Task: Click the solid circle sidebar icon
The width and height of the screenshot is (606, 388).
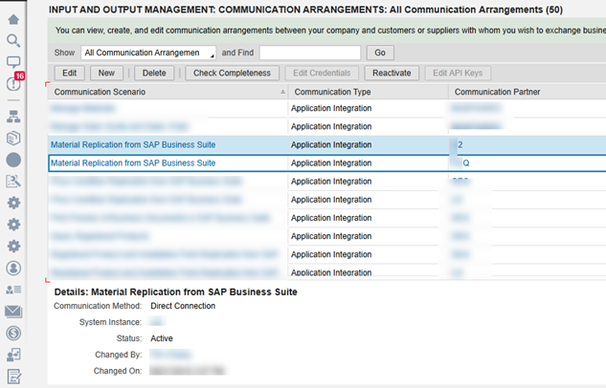Action: (x=13, y=160)
